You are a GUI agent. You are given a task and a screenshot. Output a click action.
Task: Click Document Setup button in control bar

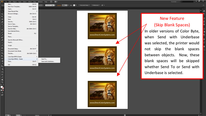(84, 5)
